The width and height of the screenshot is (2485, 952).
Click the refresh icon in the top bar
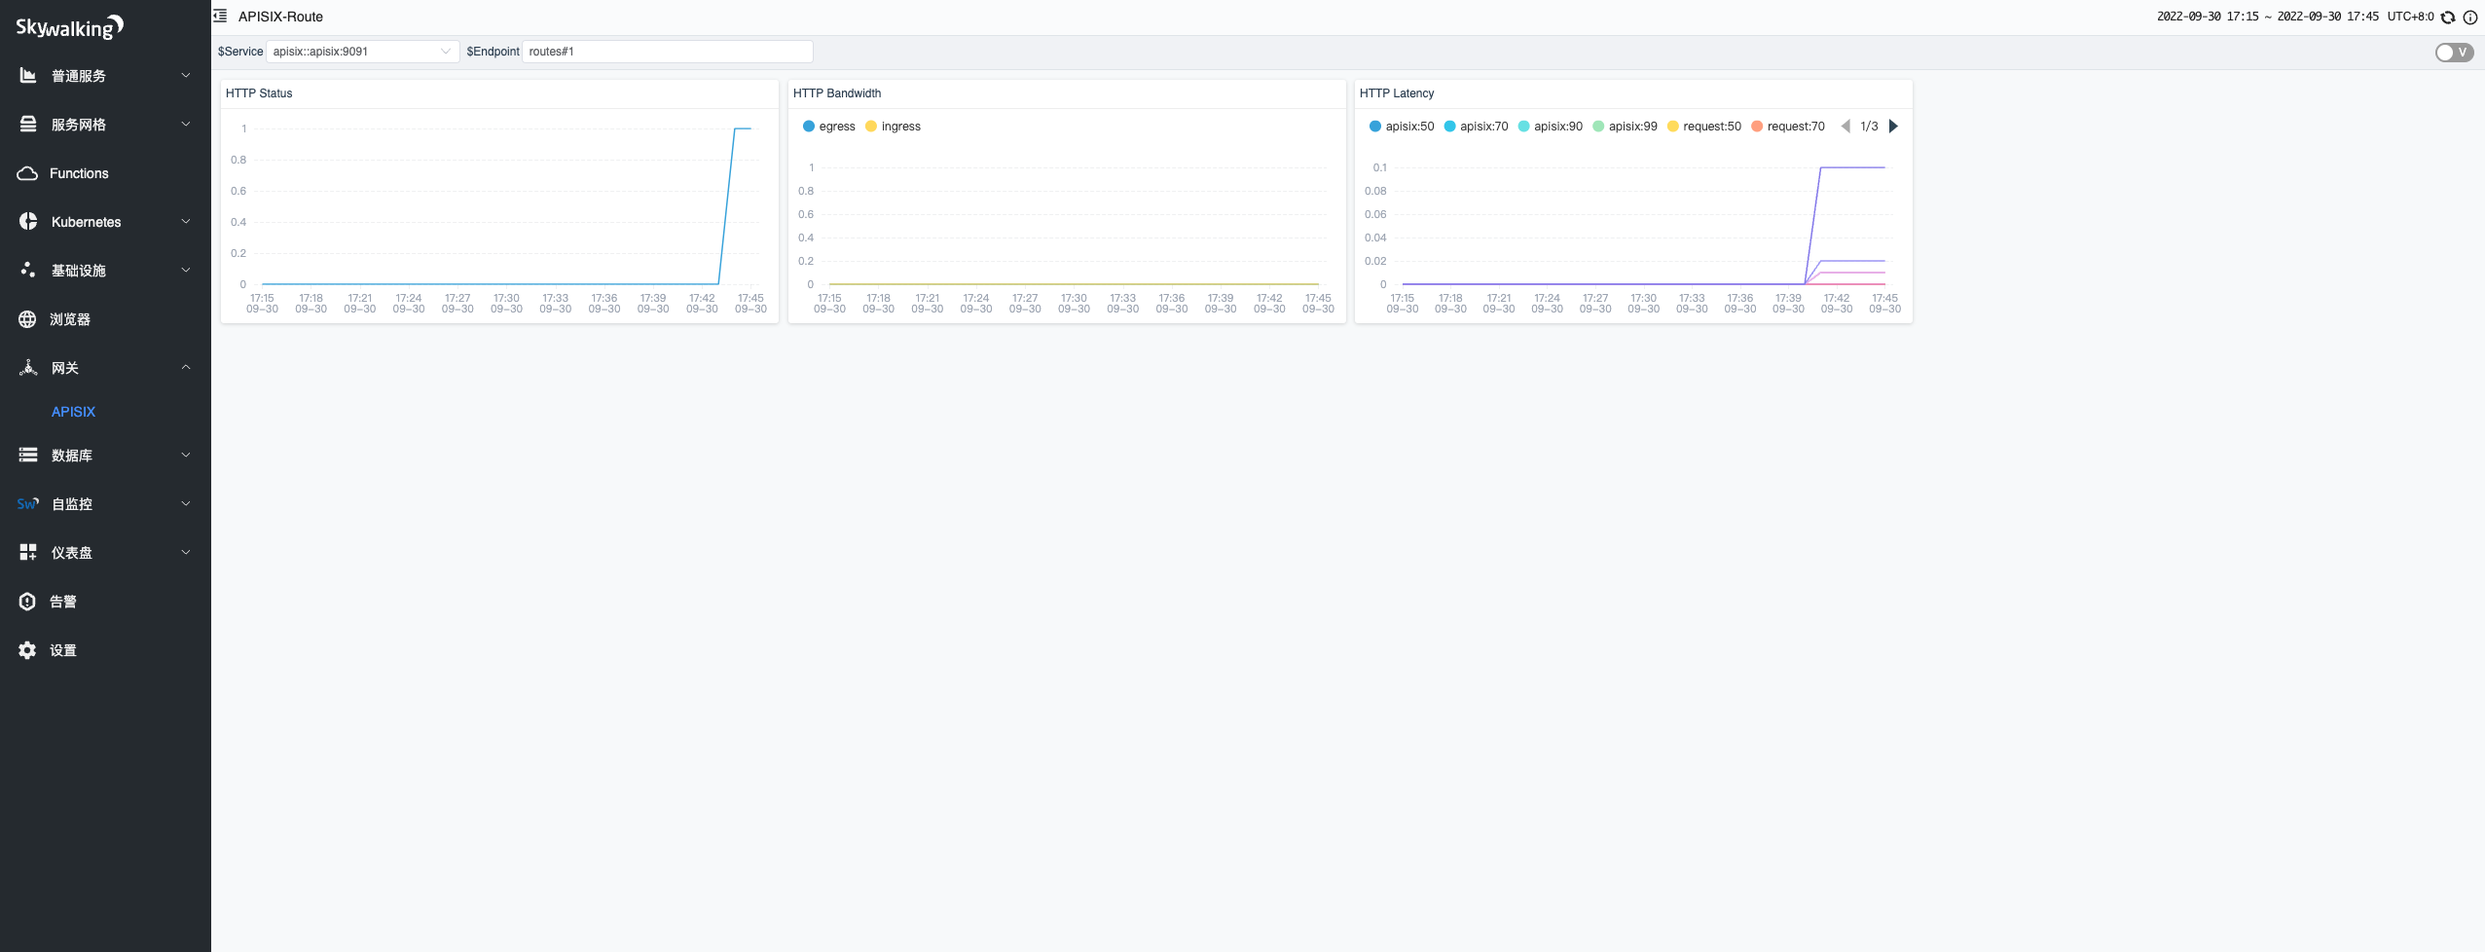point(2446,16)
